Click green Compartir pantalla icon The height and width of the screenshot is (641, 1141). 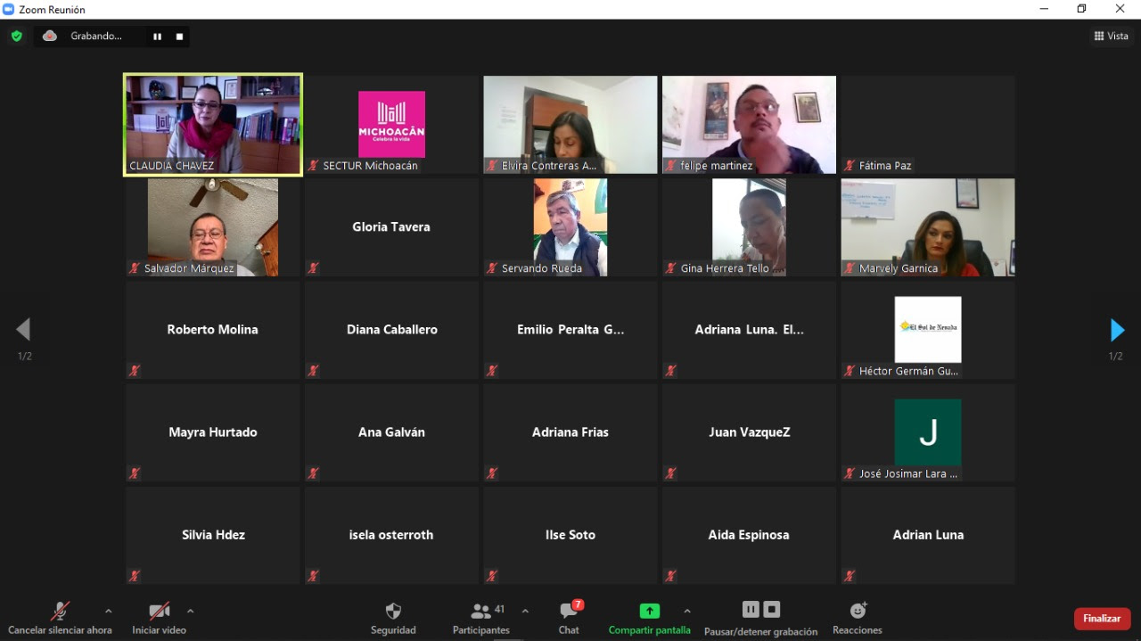pos(650,611)
